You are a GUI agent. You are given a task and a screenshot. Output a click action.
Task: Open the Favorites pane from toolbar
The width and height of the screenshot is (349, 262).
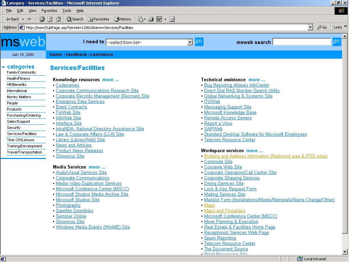tap(98, 19)
